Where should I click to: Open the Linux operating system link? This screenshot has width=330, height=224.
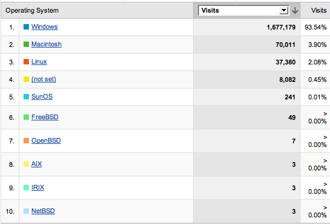click(39, 61)
